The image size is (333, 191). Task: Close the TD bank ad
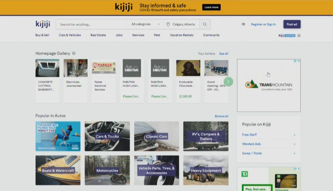click(x=299, y=169)
